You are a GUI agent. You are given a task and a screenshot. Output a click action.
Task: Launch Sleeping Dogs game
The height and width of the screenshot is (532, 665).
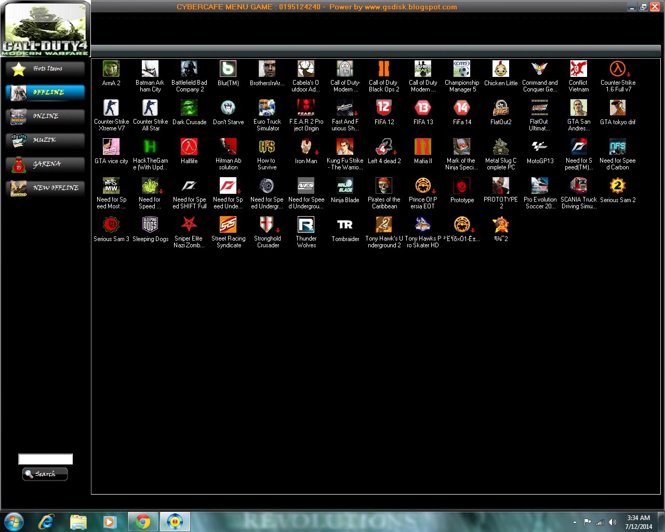150,224
